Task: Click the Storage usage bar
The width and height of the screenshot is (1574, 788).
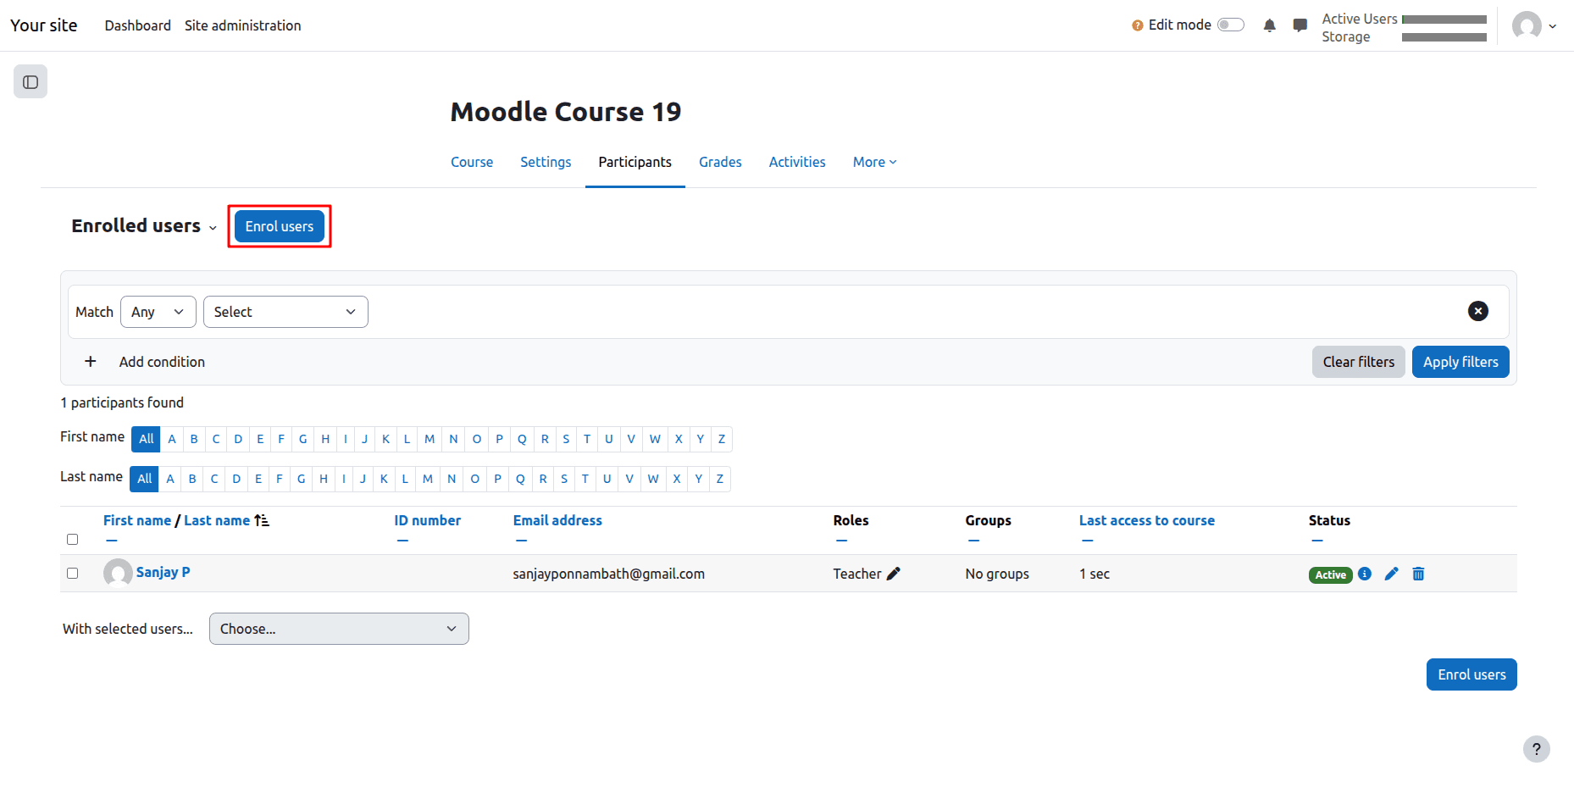Action: pyautogui.click(x=1444, y=36)
